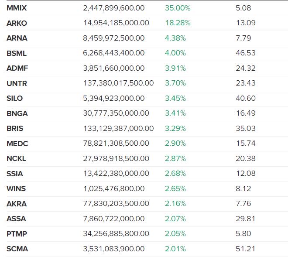The height and width of the screenshot is (257, 288).
Task: Select the 137,380,017,500.00 value in UNTR row
Action: [x=118, y=83]
